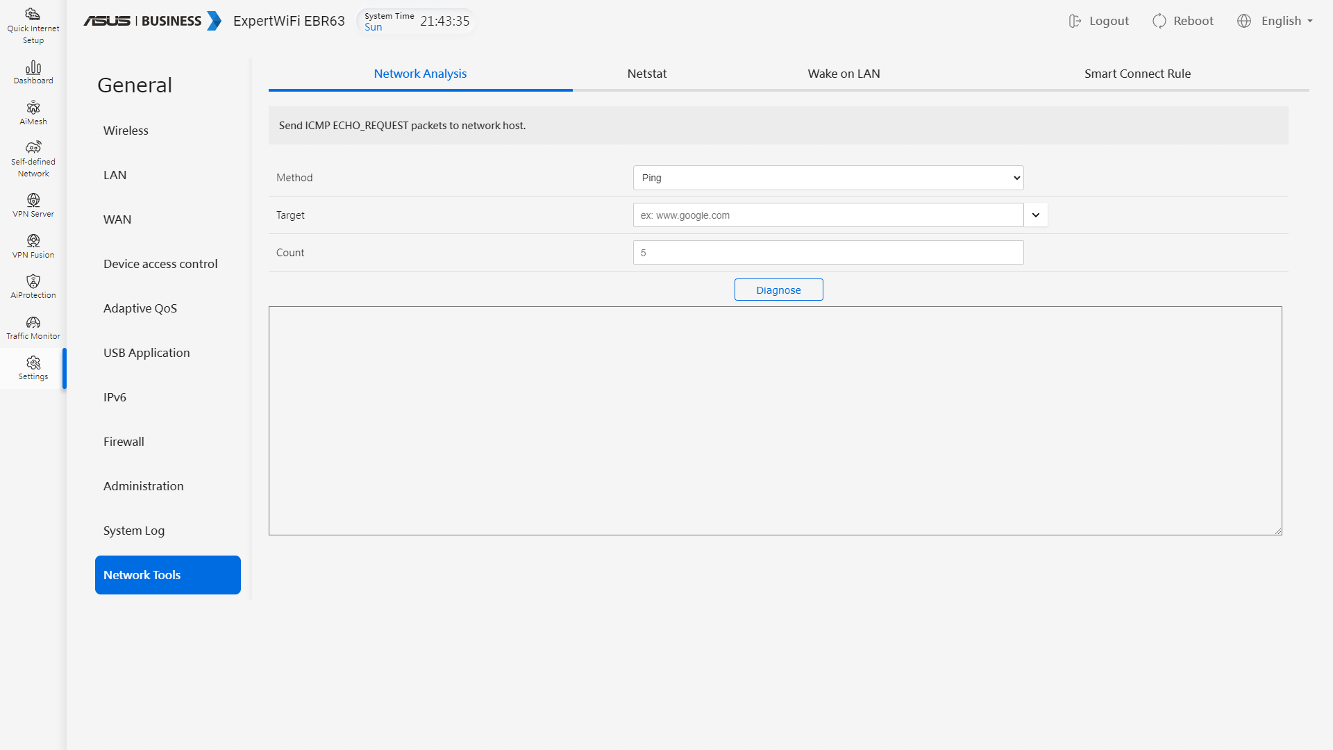Viewport: 1333px width, 750px height.
Task: Click the Reboot icon button
Action: pyautogui.click(x=1159, y=21)
